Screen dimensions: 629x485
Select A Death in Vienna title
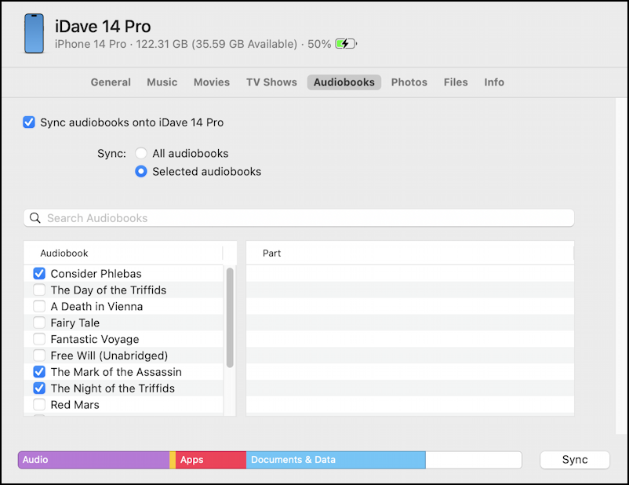tap(96, 306)
